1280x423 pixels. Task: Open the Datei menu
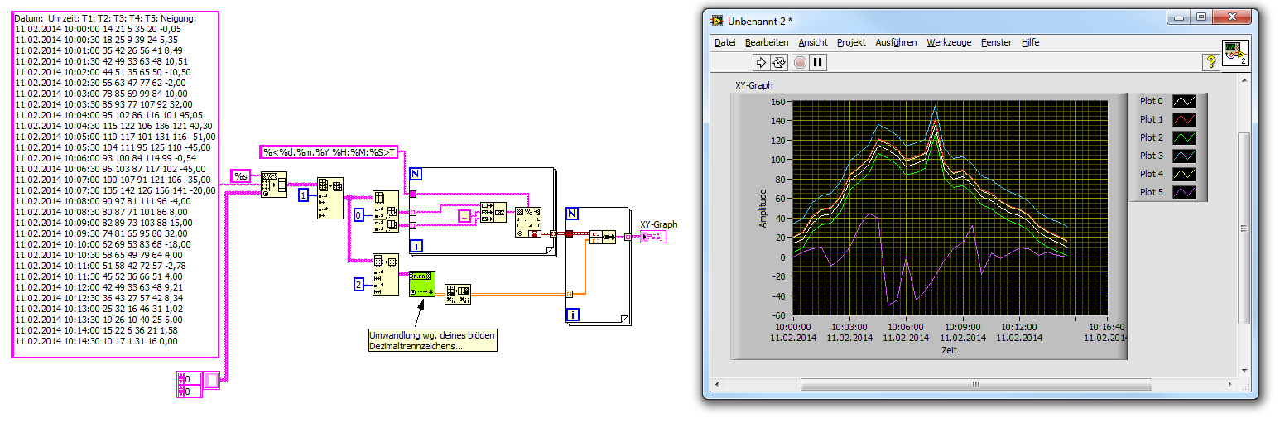tap(724, 42)
